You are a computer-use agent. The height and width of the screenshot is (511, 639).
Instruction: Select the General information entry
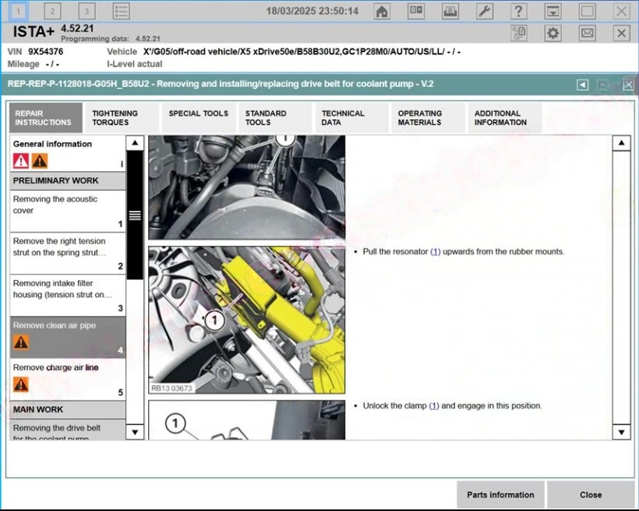68,153
